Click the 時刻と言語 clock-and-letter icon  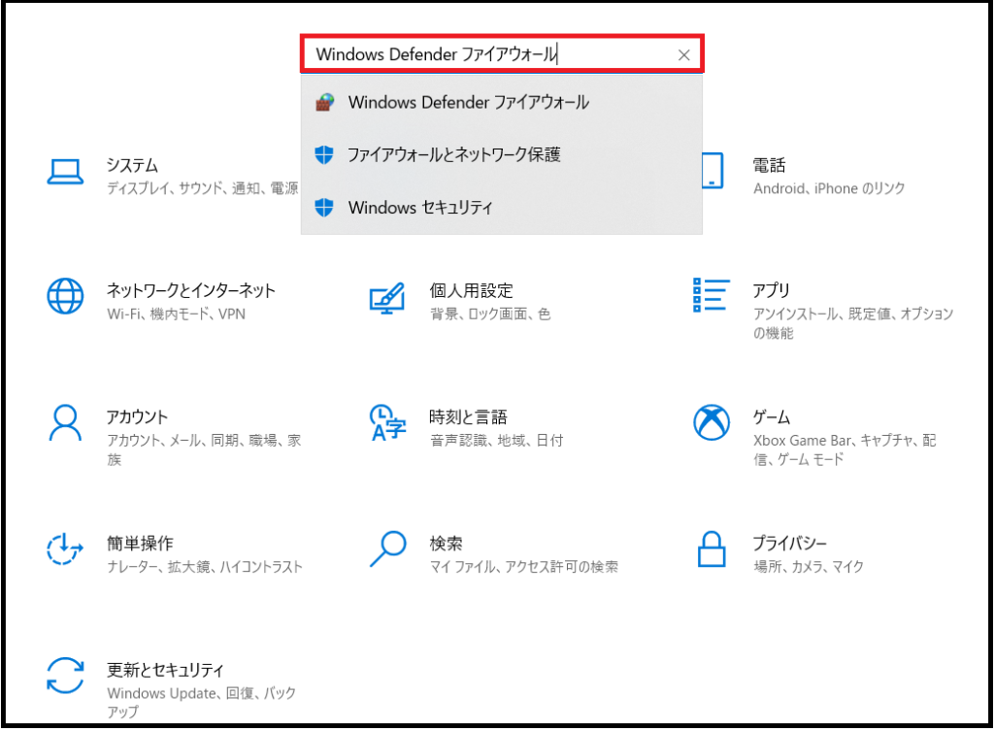(387, 422)
